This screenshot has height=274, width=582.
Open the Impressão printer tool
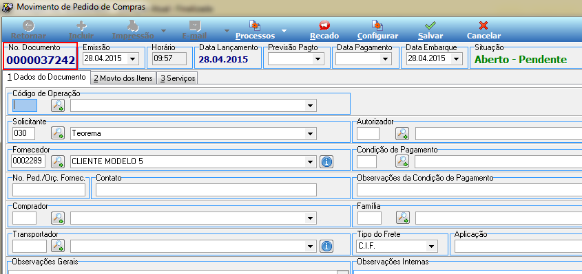[x=133, y=26]
